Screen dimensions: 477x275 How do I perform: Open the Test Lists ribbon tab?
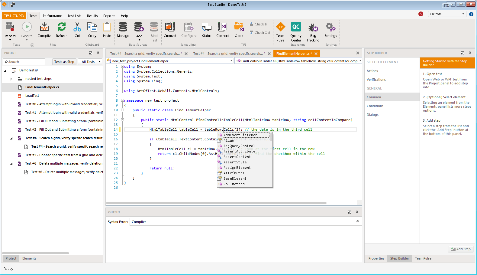74,16
